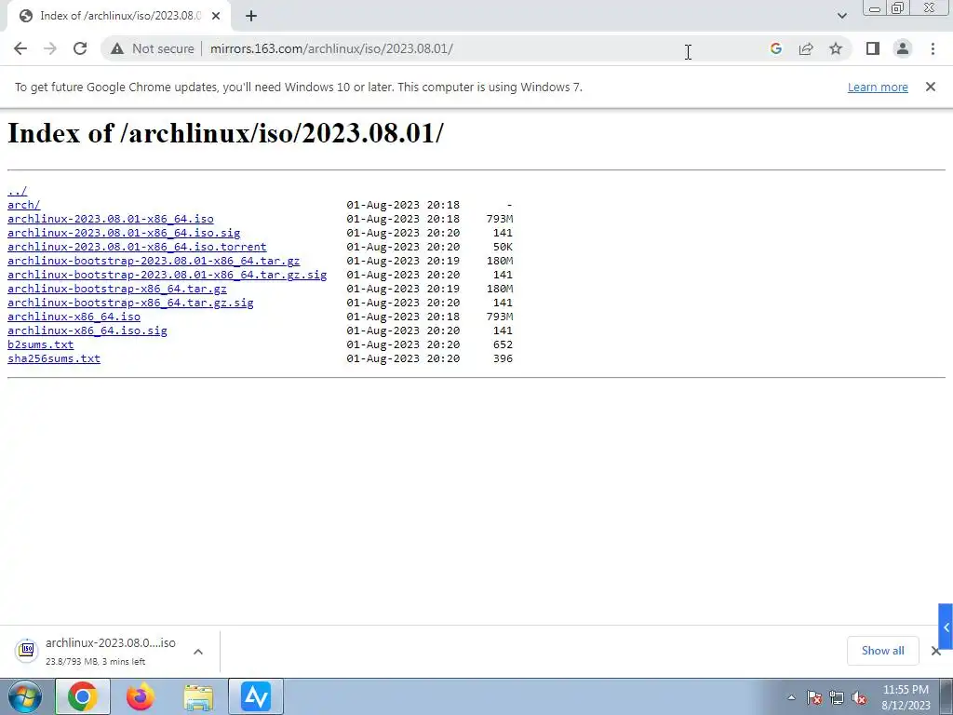The height and width of the screenshot is (715, 953).
Task: Open the Chrome side panel
Action: 873,48
